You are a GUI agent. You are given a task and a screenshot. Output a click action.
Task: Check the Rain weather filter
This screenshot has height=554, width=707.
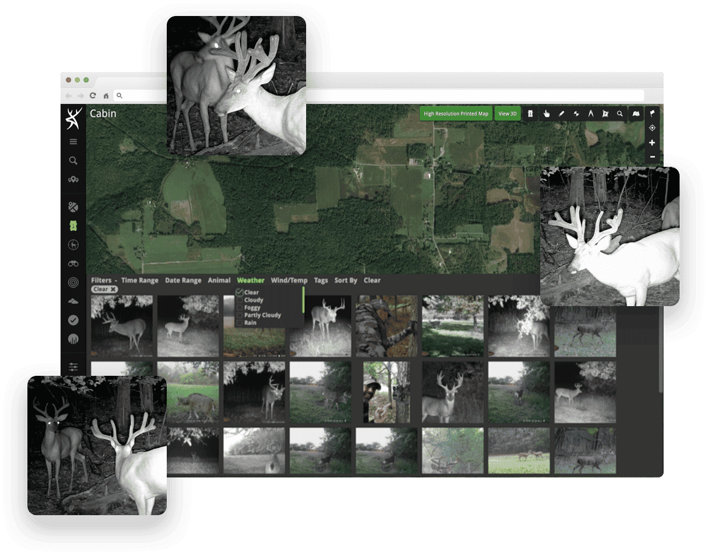tap(239, 323)
